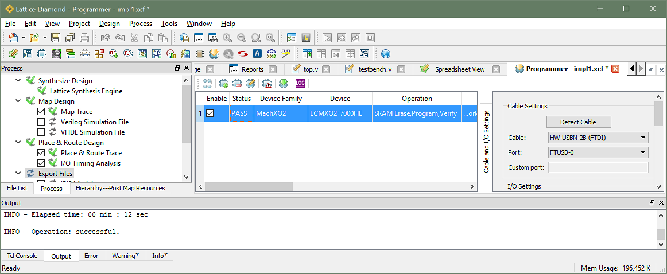The width and height of the screenshot is (667, 274).
Task: Collapse Place & Route Design node
Action: click(18, 142)
